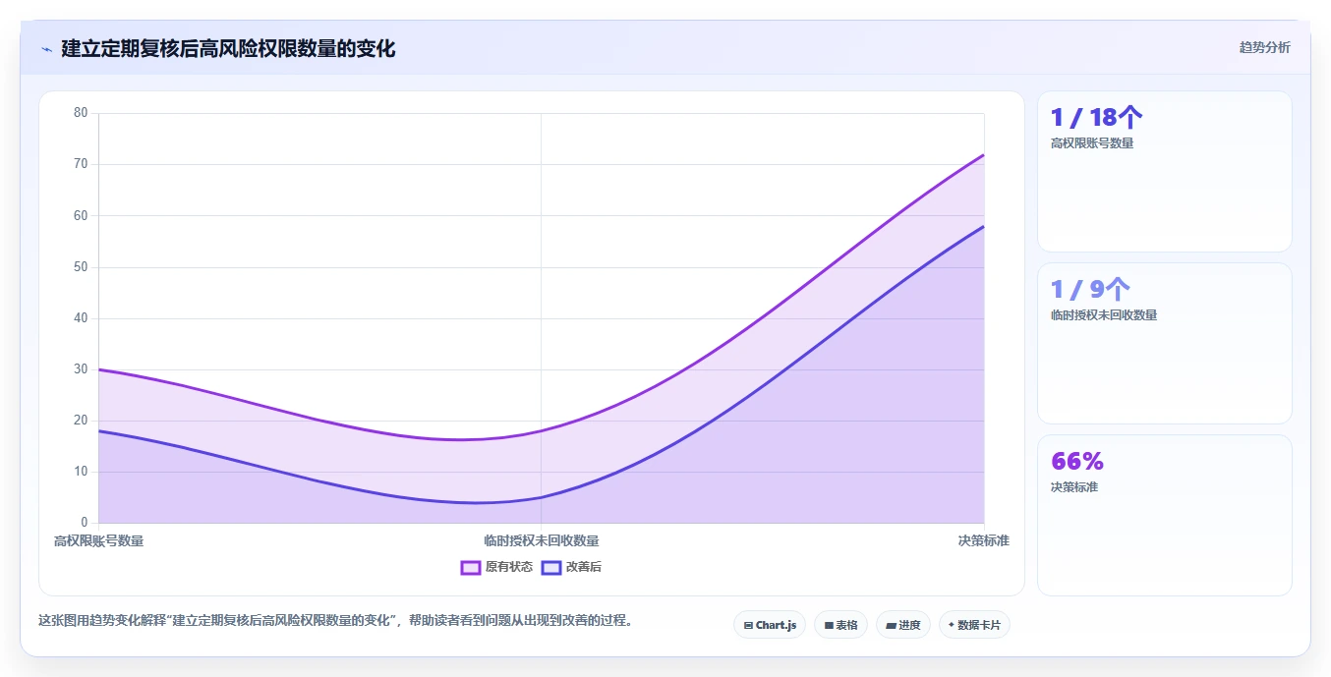Click the y-axis value 50

point(81,267)
